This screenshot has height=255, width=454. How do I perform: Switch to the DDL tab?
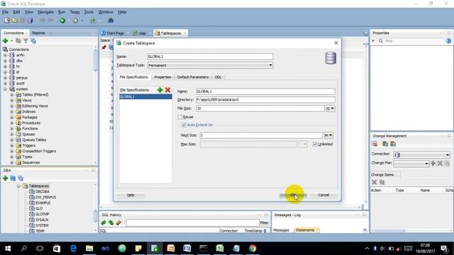(218, 77)
